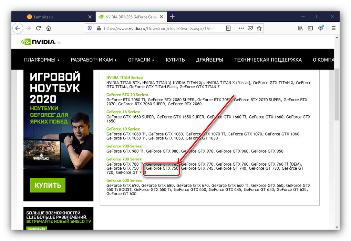Click the scrollbar up arrow

(x=337, y=38)
